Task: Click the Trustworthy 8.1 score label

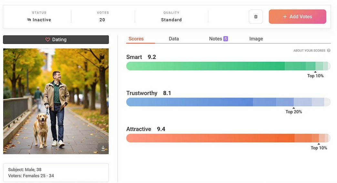Action: point(148,93)
